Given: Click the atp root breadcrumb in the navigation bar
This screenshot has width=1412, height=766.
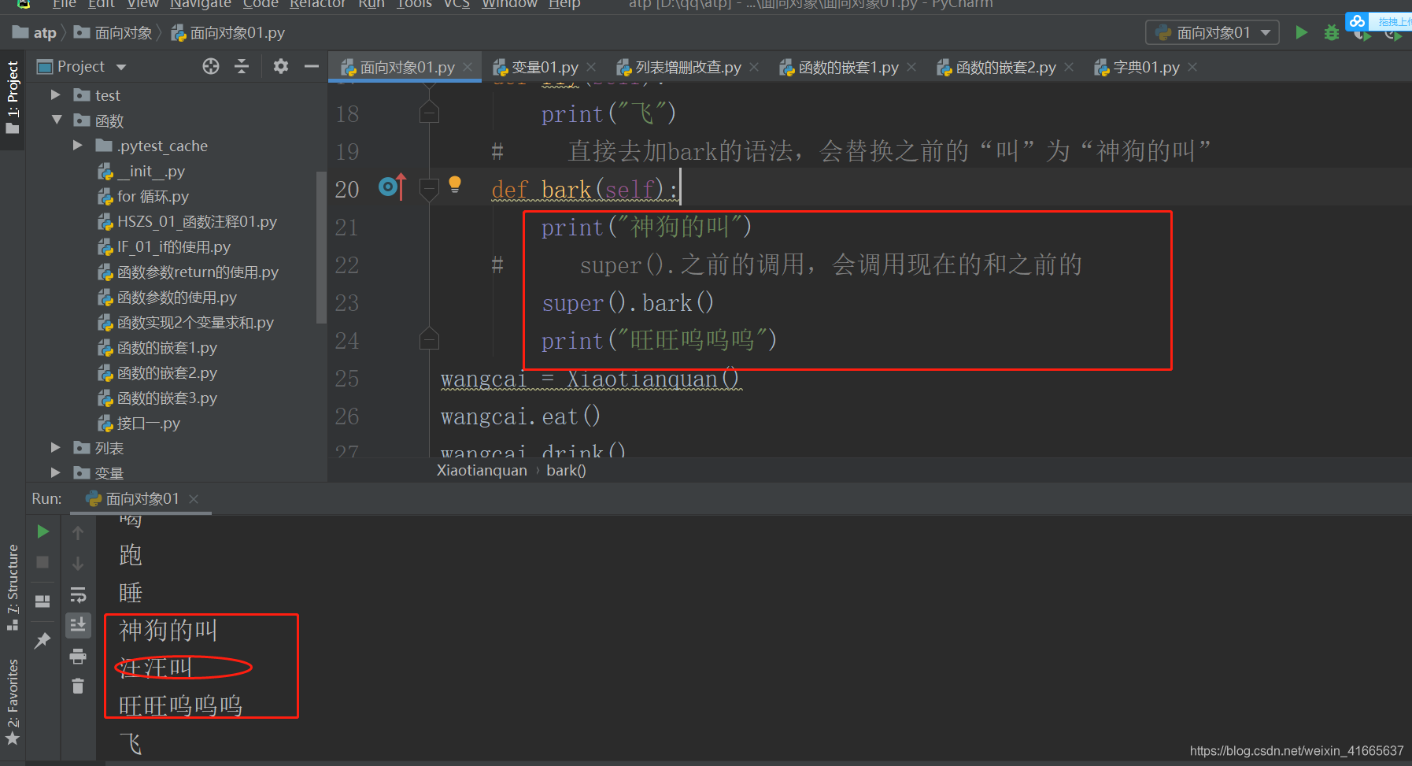Looking at the screenshot, I should pos(35,32).
